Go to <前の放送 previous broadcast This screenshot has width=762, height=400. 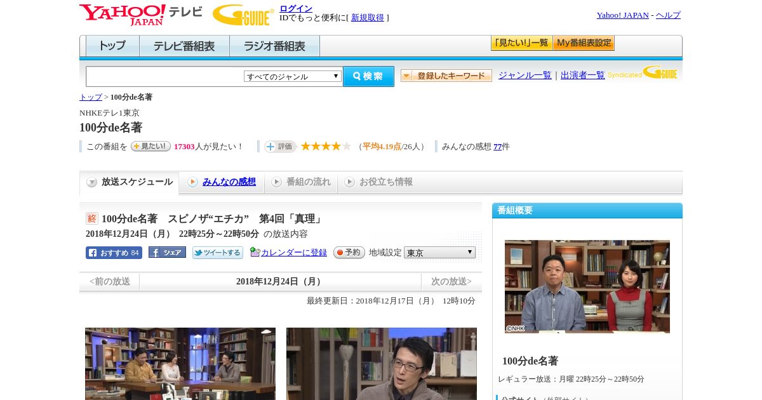click(x=110, y=281)
